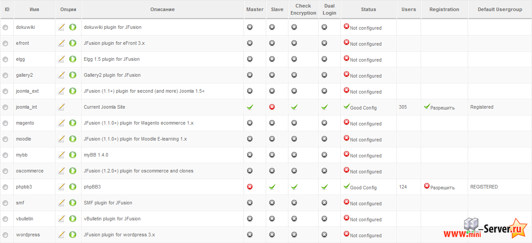
Task: Select the smf radio button
Action: pyautogui.click(x=5, y=203)
